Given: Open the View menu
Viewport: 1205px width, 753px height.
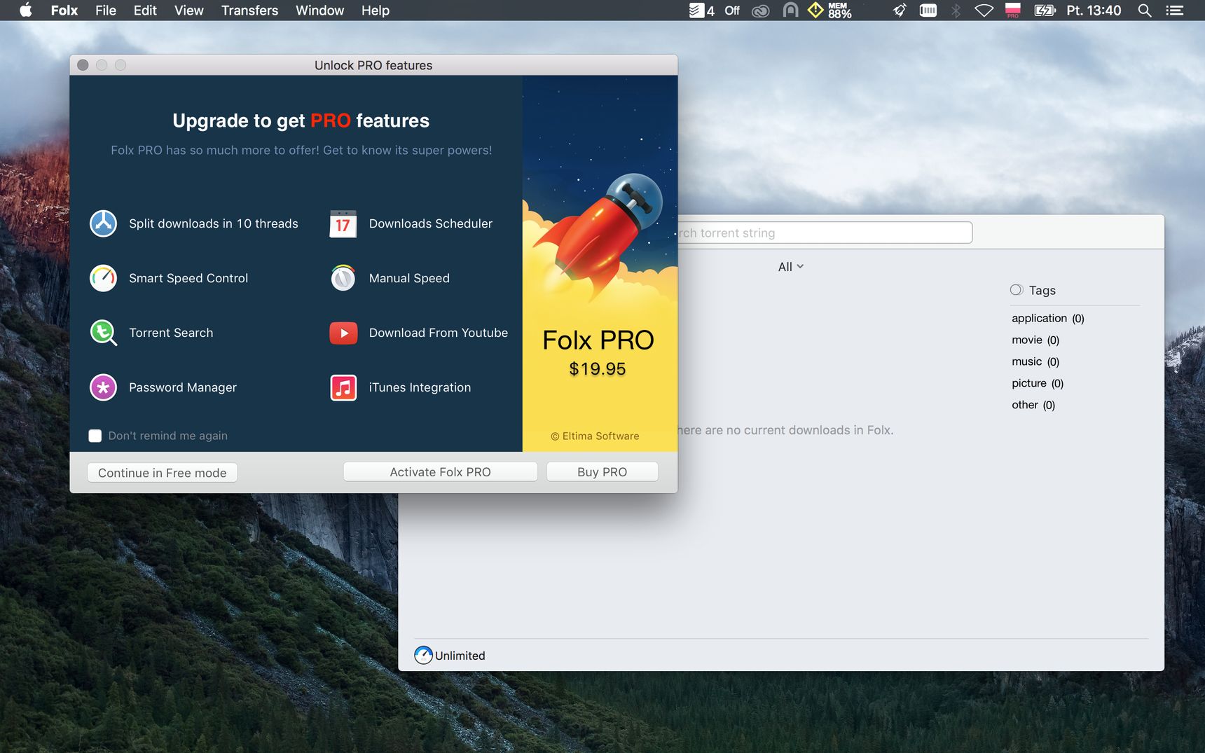Looking at the screenshot, I should pos(188,11).
